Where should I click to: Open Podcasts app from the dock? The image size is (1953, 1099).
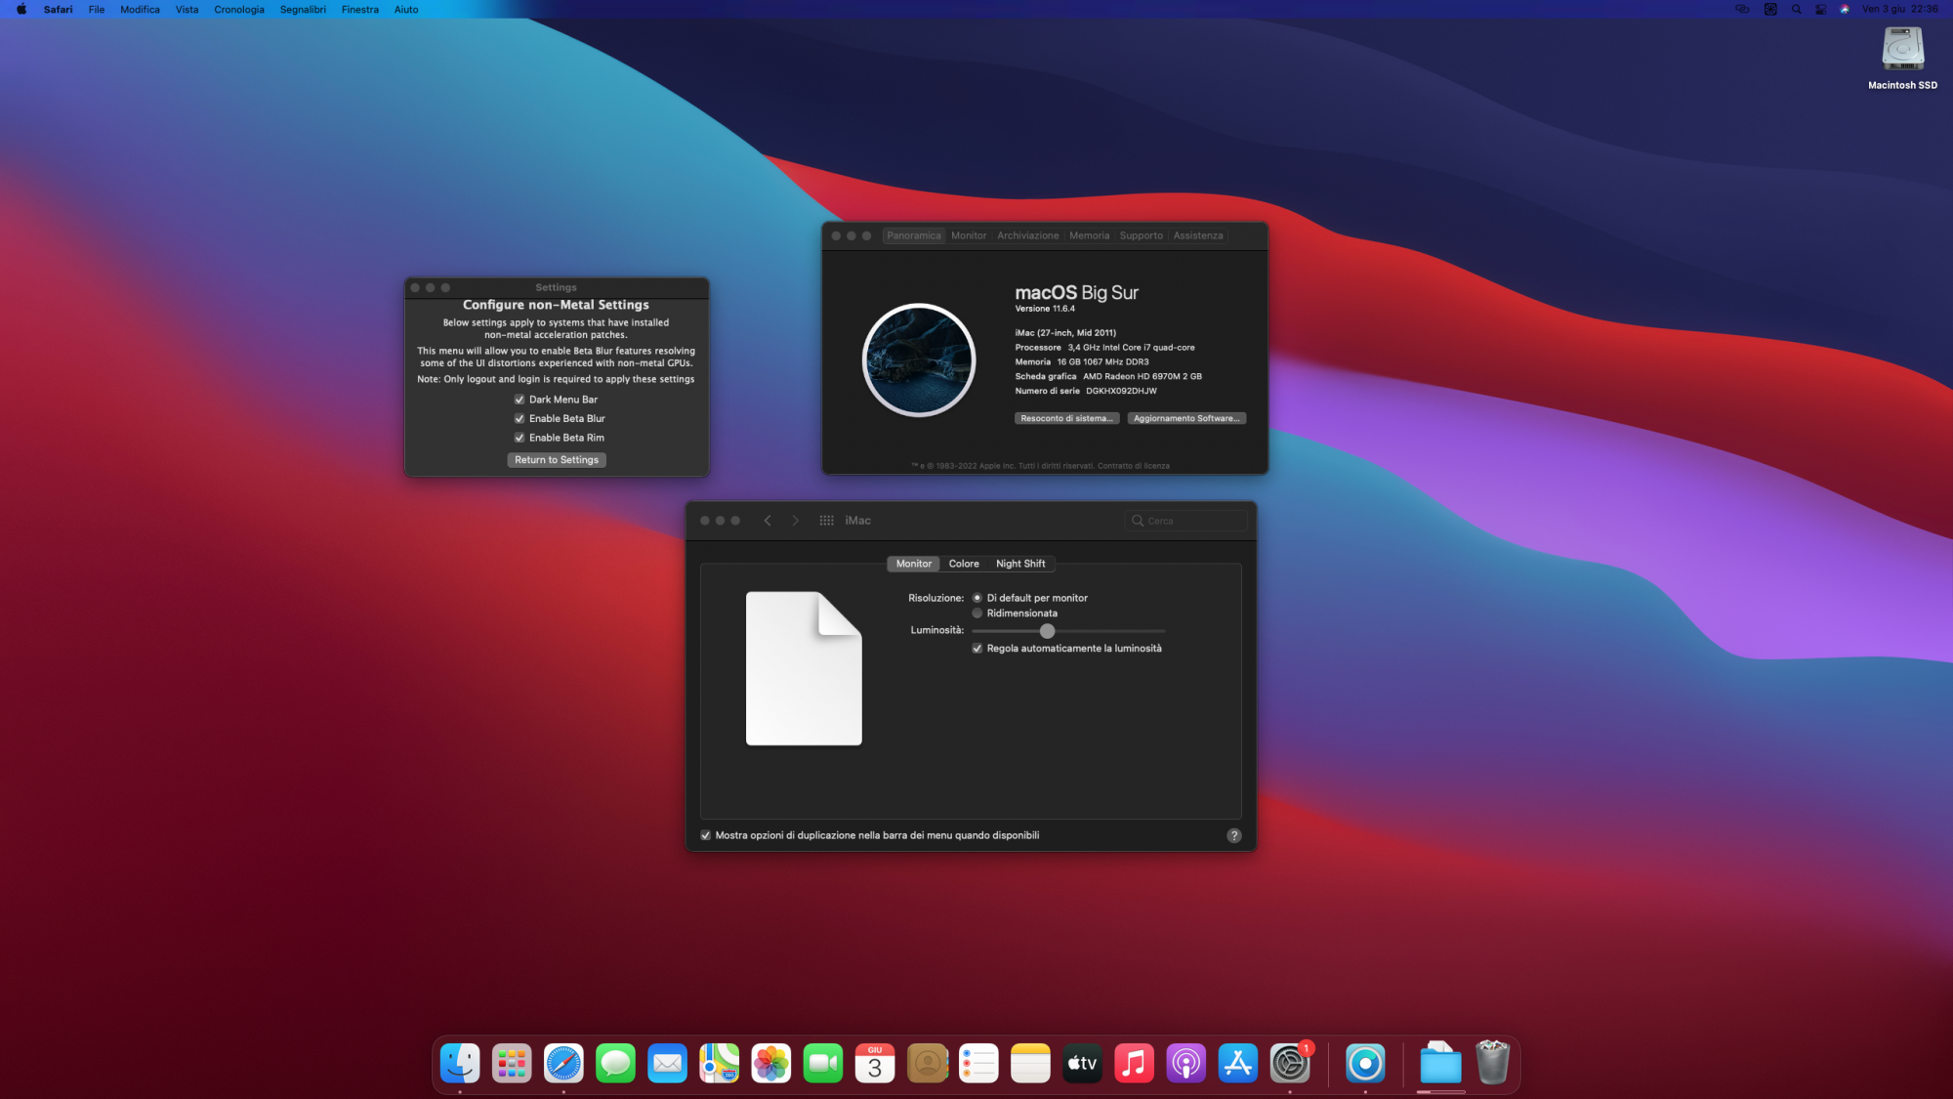1185,1064
